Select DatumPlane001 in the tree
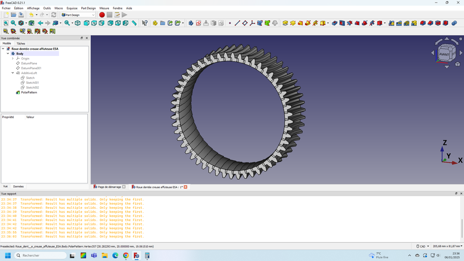464x261 pixels. point(31,68)
